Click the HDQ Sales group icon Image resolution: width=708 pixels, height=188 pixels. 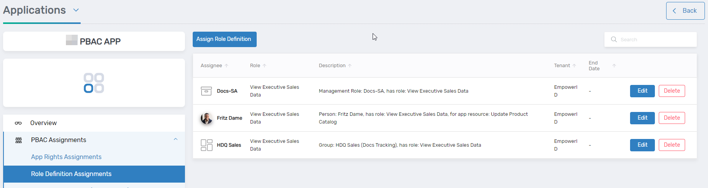point(206,145)
